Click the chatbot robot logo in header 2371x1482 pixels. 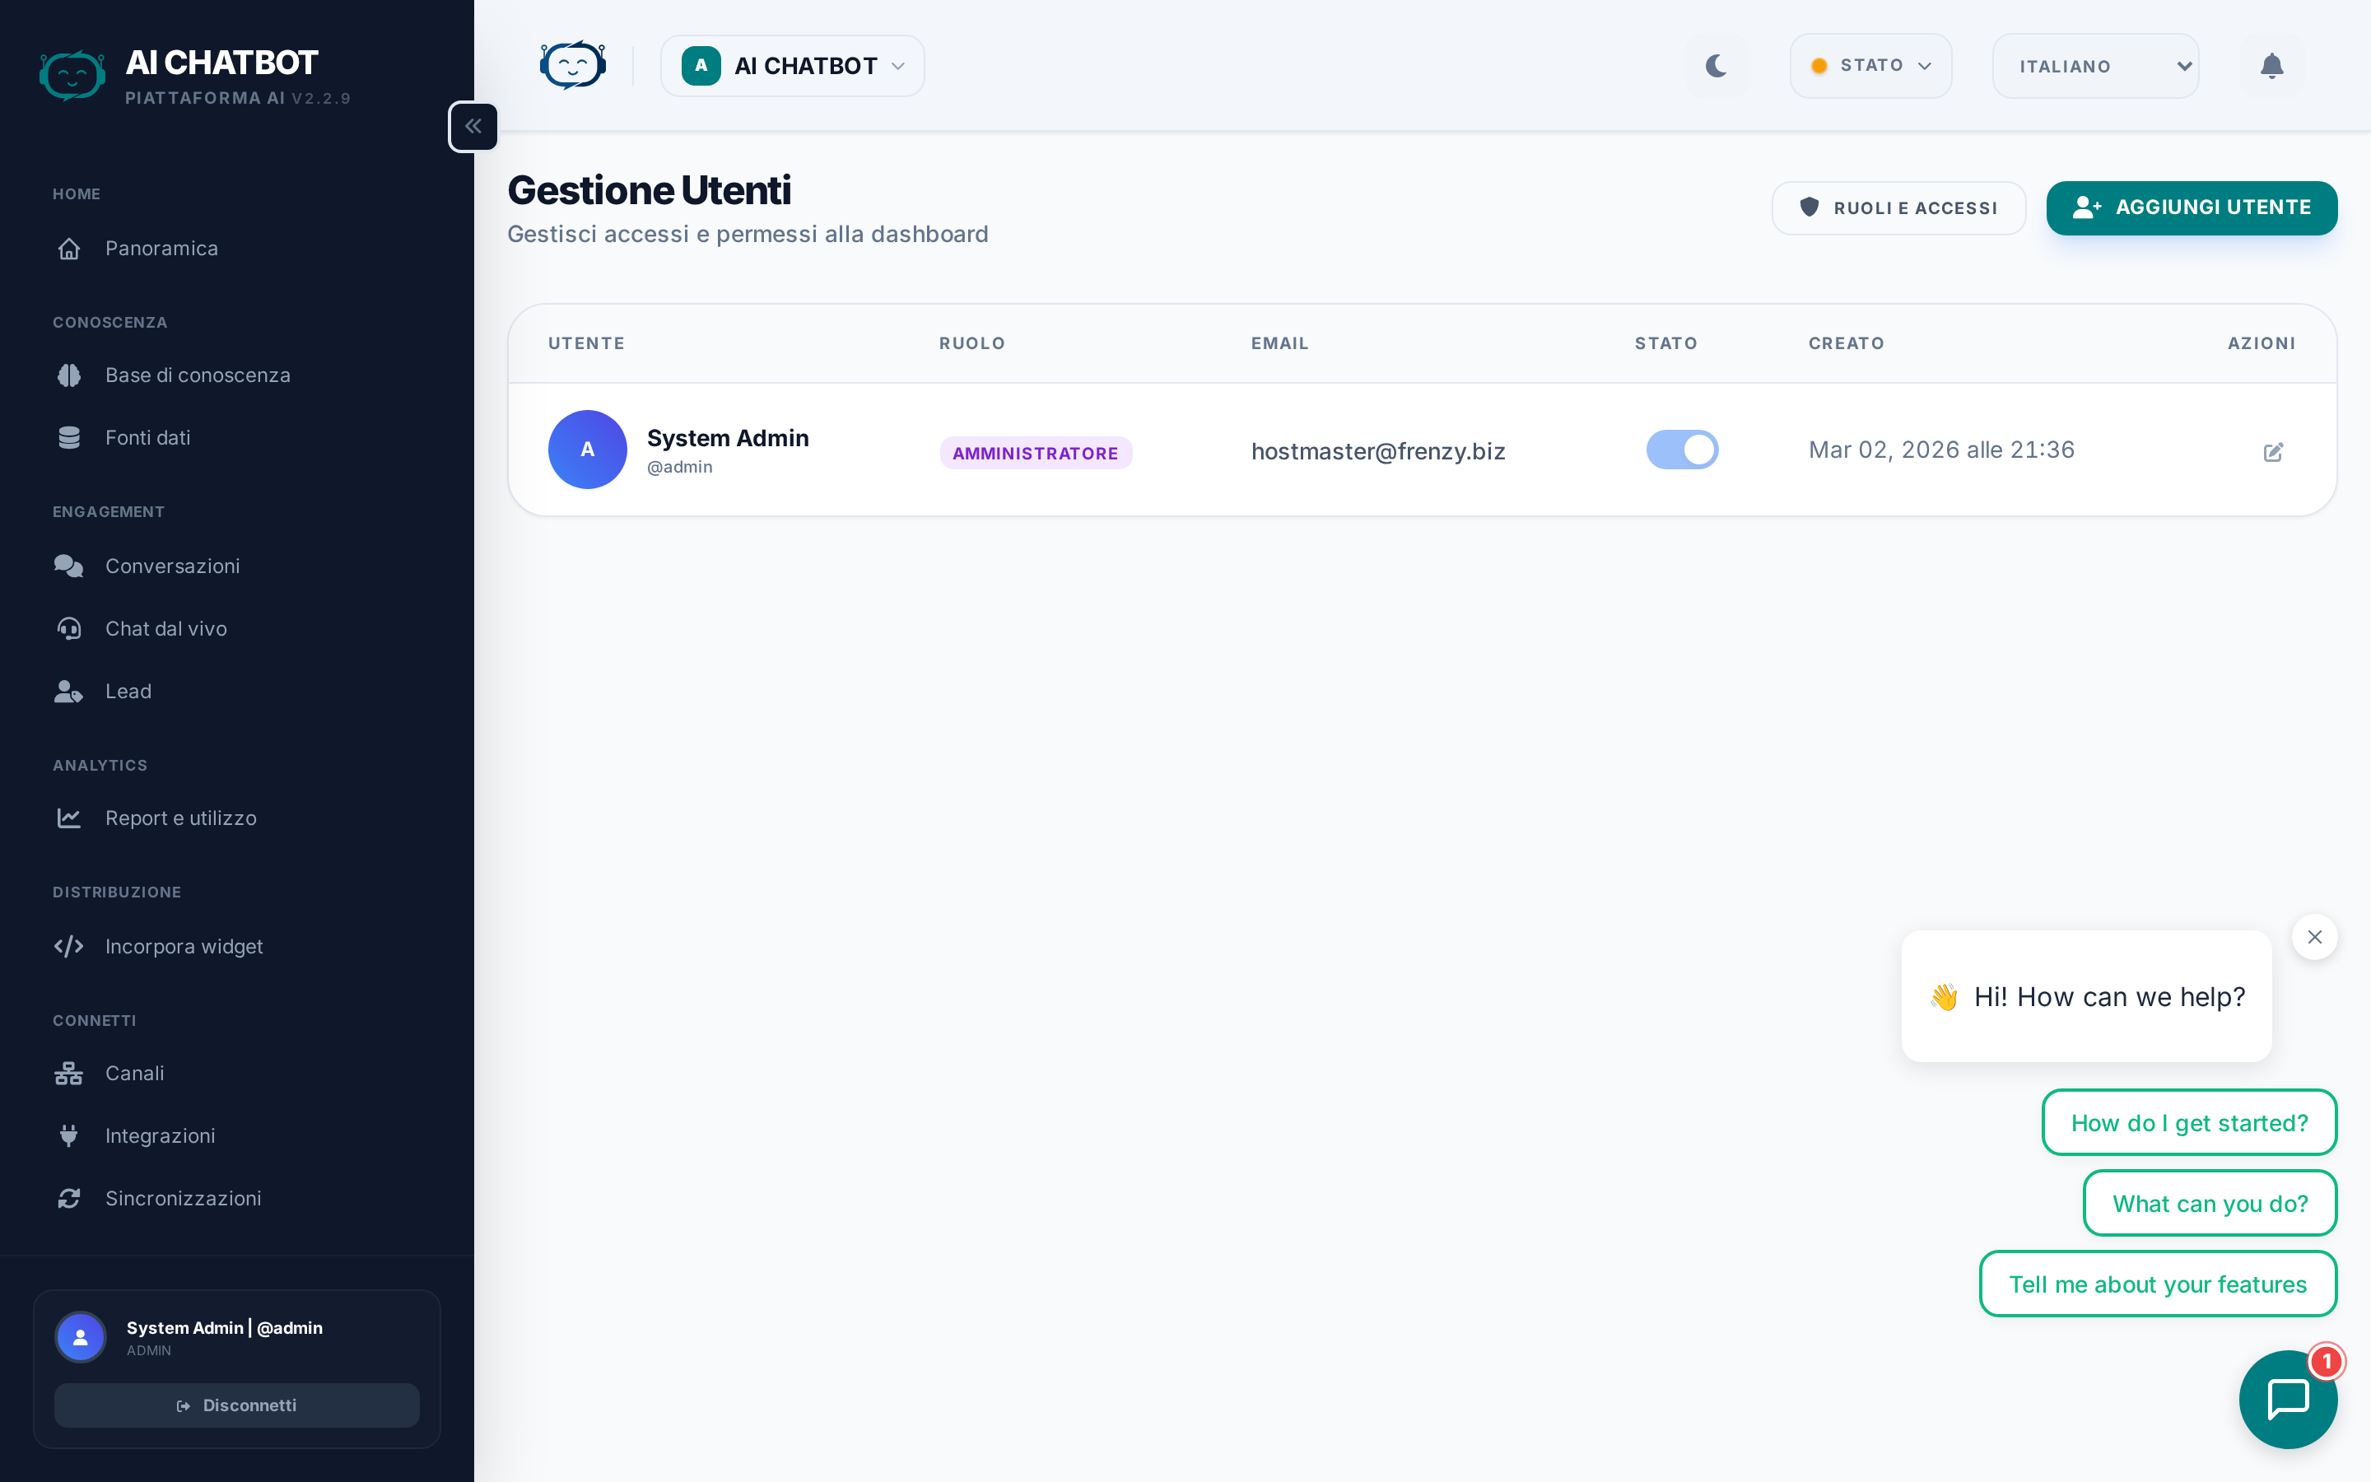pyautogui.click(x=572, y=66)
